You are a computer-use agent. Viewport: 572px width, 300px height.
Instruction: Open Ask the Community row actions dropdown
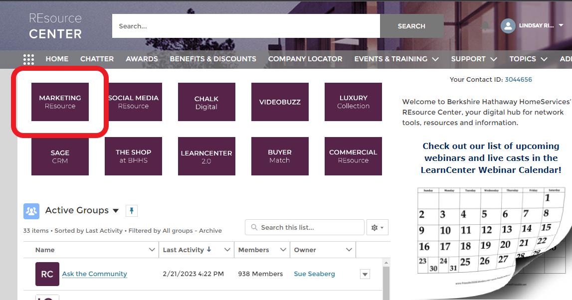pos(365,274)
